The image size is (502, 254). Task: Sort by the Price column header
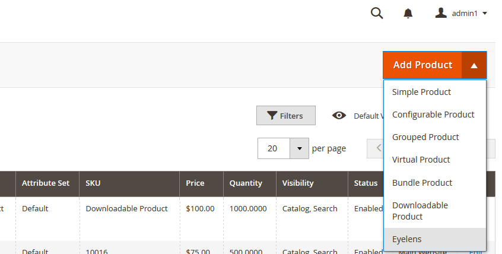tap(195, 183)
